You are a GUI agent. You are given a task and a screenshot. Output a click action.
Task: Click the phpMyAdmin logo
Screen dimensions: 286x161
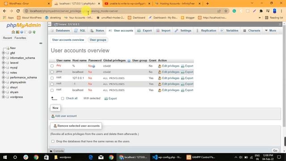(24, 25)
